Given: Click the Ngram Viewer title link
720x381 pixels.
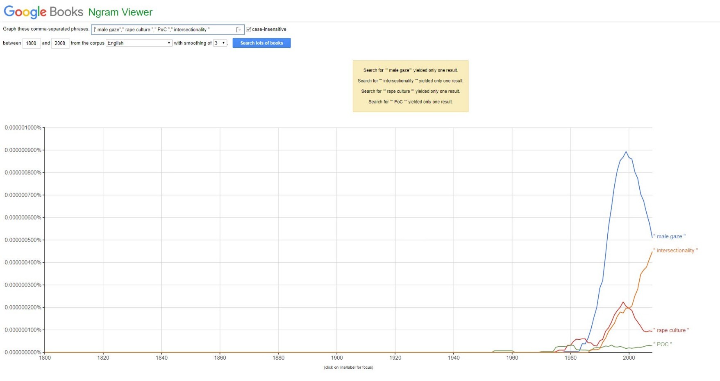Looking at the screenshot, I should pyautogui.click(x=120, y=12).
